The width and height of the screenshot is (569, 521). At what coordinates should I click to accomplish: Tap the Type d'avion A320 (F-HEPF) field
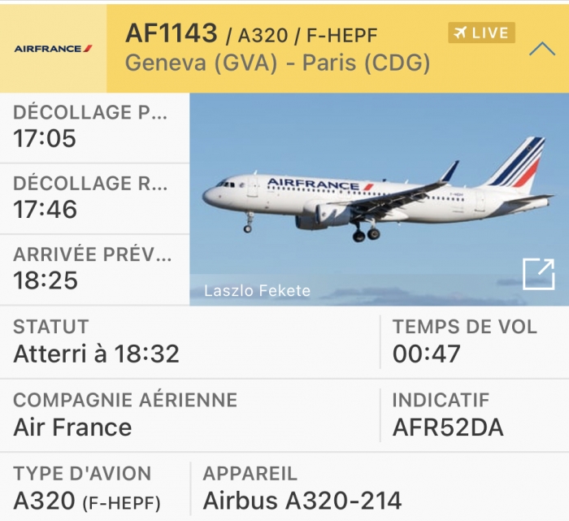pos(95,488)
